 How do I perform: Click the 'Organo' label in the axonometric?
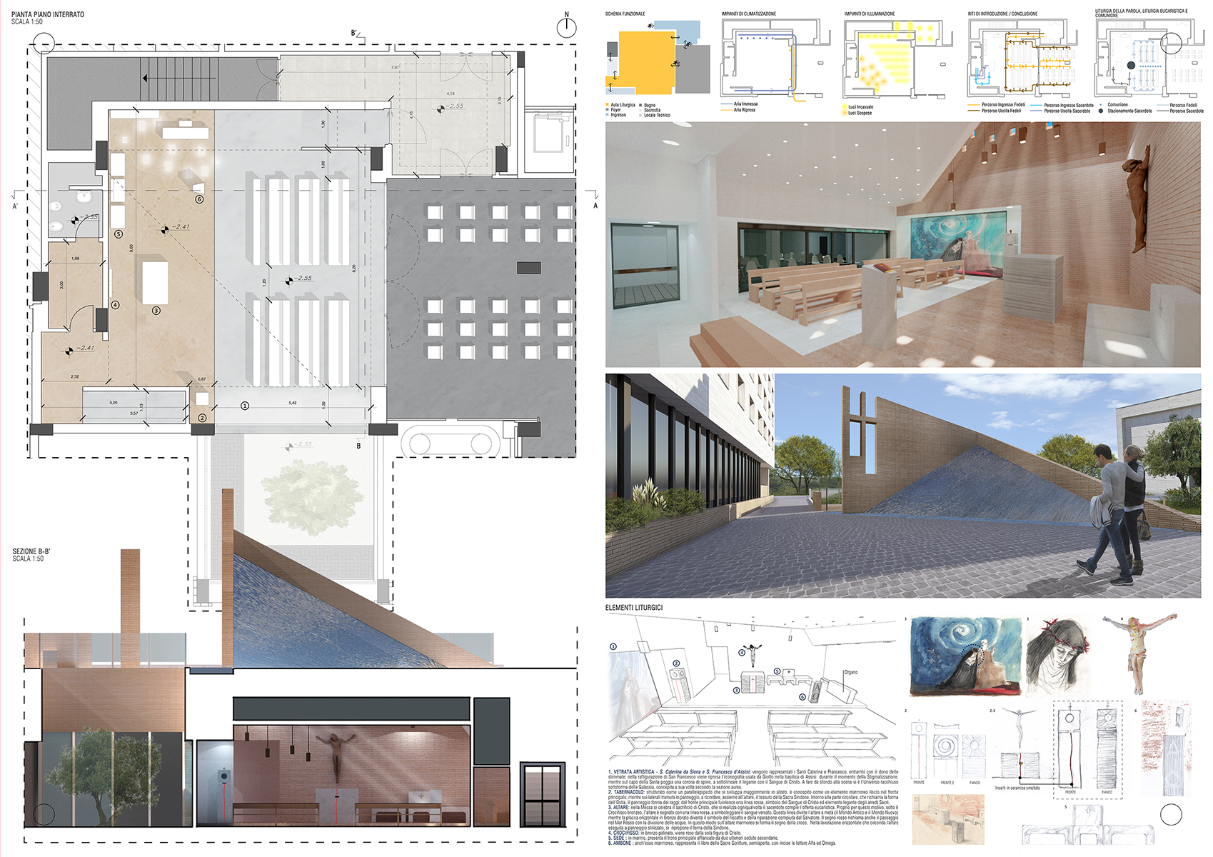coord(851,672)
